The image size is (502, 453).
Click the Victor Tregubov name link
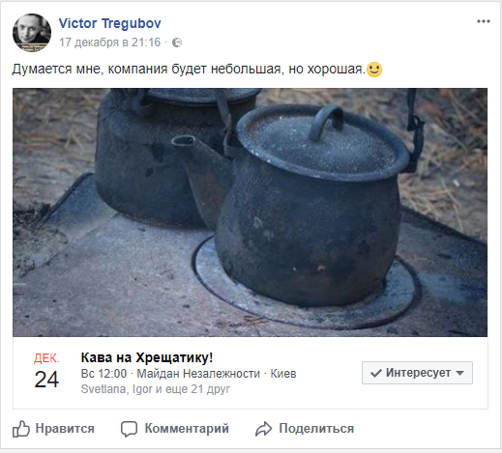coord(109,23)
